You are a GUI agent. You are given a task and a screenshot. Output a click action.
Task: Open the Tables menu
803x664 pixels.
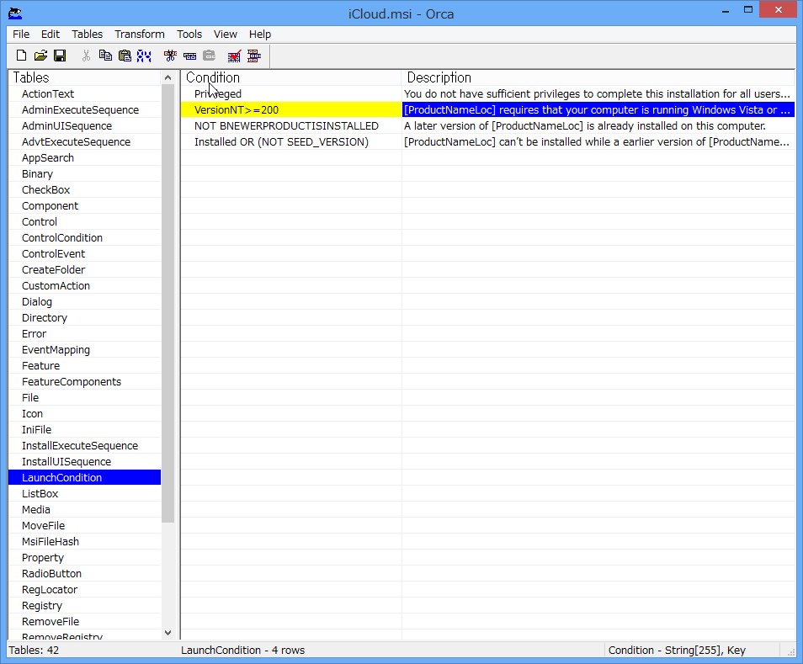[x=87, y=34]
